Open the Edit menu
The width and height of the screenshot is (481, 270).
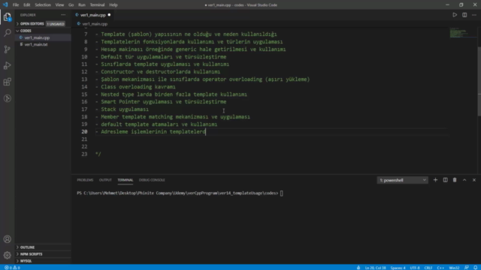[27, 5]
